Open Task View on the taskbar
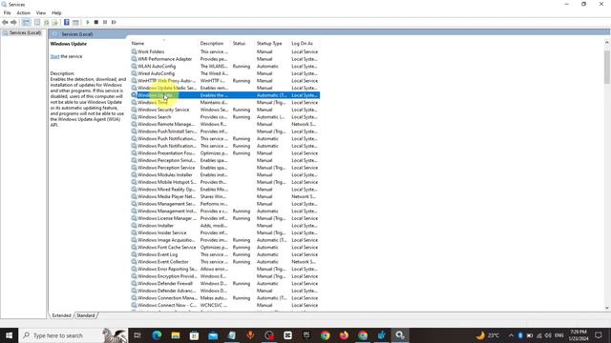611x343 pixels. 137,335
